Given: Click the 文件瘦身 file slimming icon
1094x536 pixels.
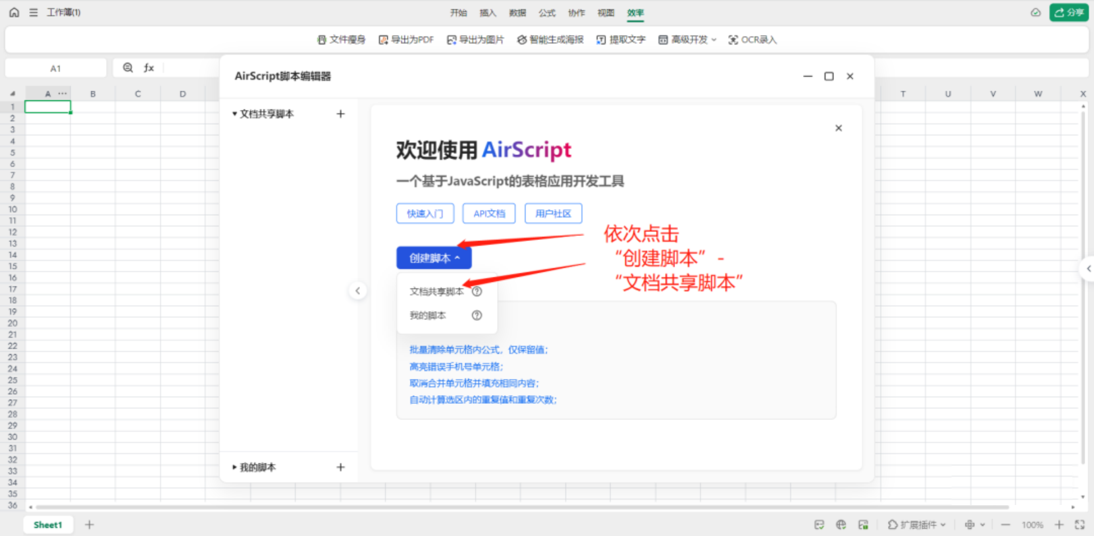Looking at the screenshot, I should click(x=322, y=40).
